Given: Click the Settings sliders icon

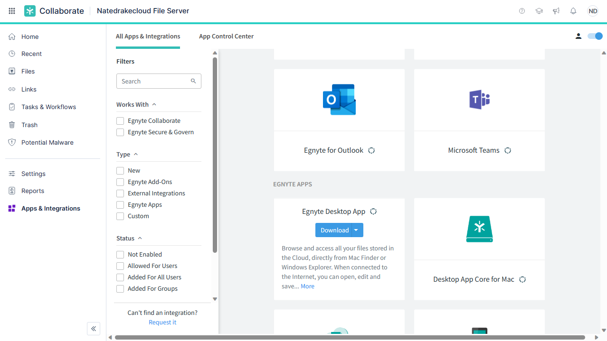Looking at the screenshot, I should [x=12, y=174].
